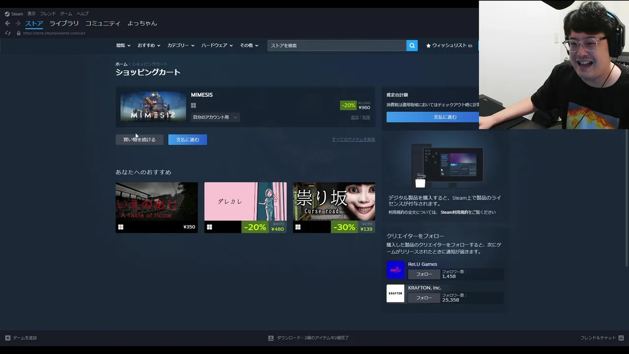Open 表示 menu
This screenshot has width=629, height=354.
click(31, 14)
